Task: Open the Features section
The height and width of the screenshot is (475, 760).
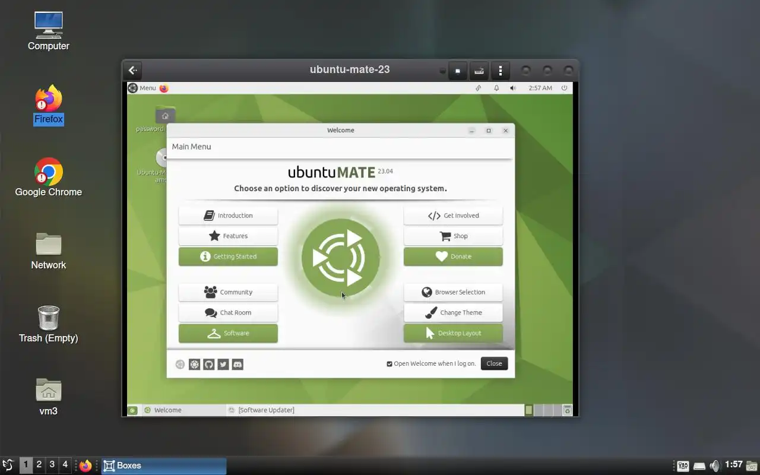Action: coord(228,236)
